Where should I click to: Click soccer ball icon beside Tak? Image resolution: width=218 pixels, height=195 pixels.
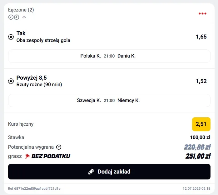pyautogui.click(x=11, y=37)
